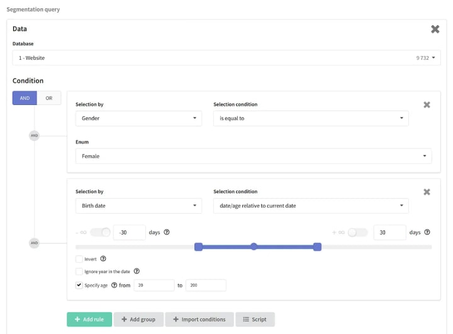This screenshot has height=334, width=453.
Task: Open the Script view button
Action: 255,320
